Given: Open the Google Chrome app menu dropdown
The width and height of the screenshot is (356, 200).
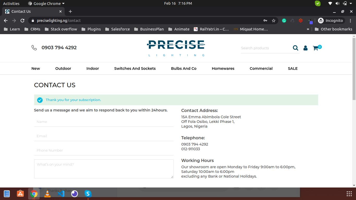Looking at the screenshot, I should (x=46, y=4).
